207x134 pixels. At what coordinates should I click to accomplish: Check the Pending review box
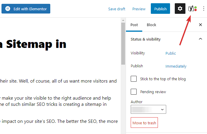(x=134, y=92)
